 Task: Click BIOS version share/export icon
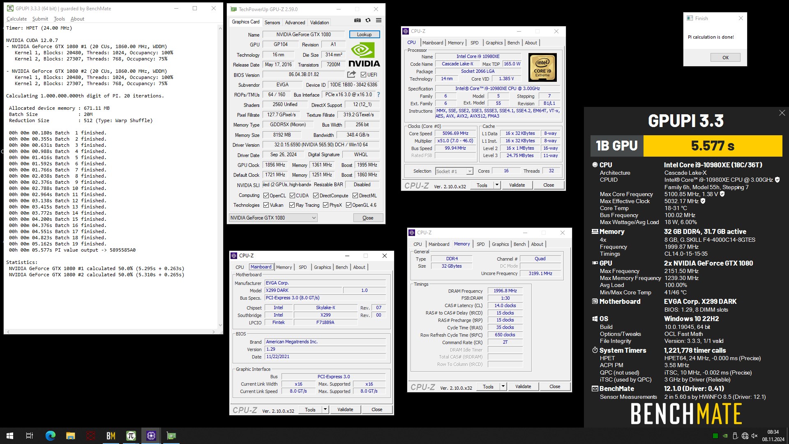coord(351,74)
